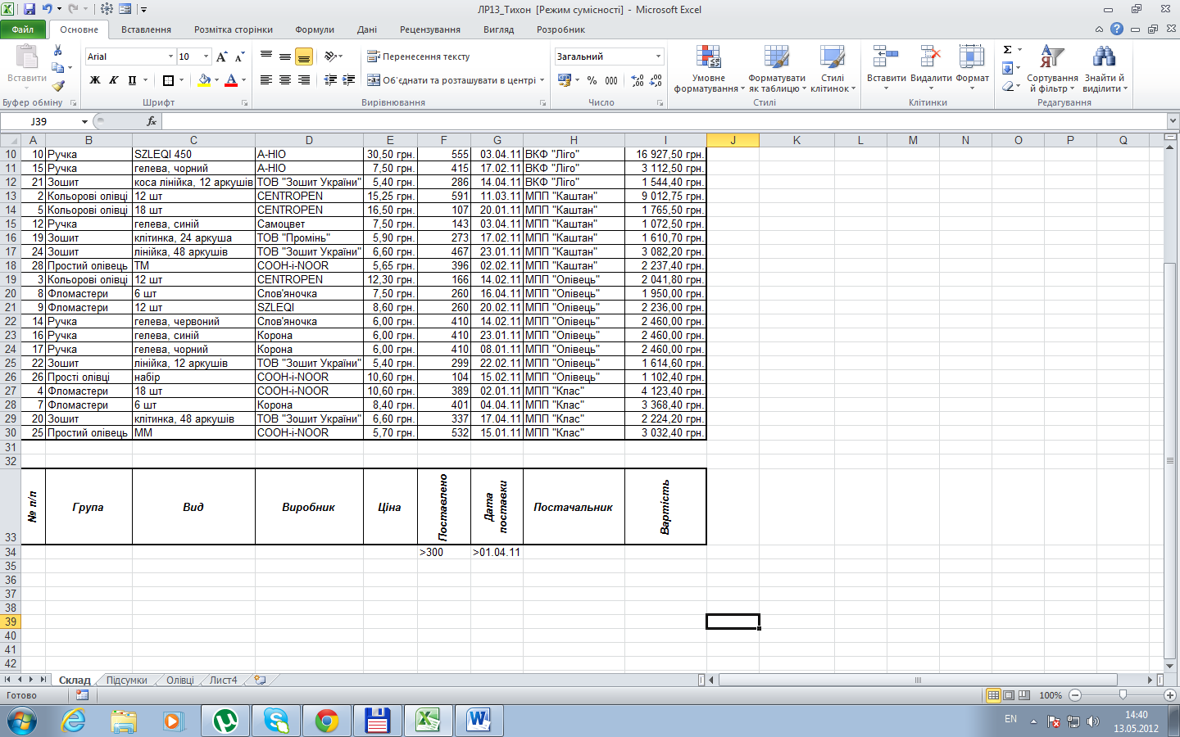Click the Save icon in Quick Access
The image size is (1180, 737).
(x=29, y=9)
